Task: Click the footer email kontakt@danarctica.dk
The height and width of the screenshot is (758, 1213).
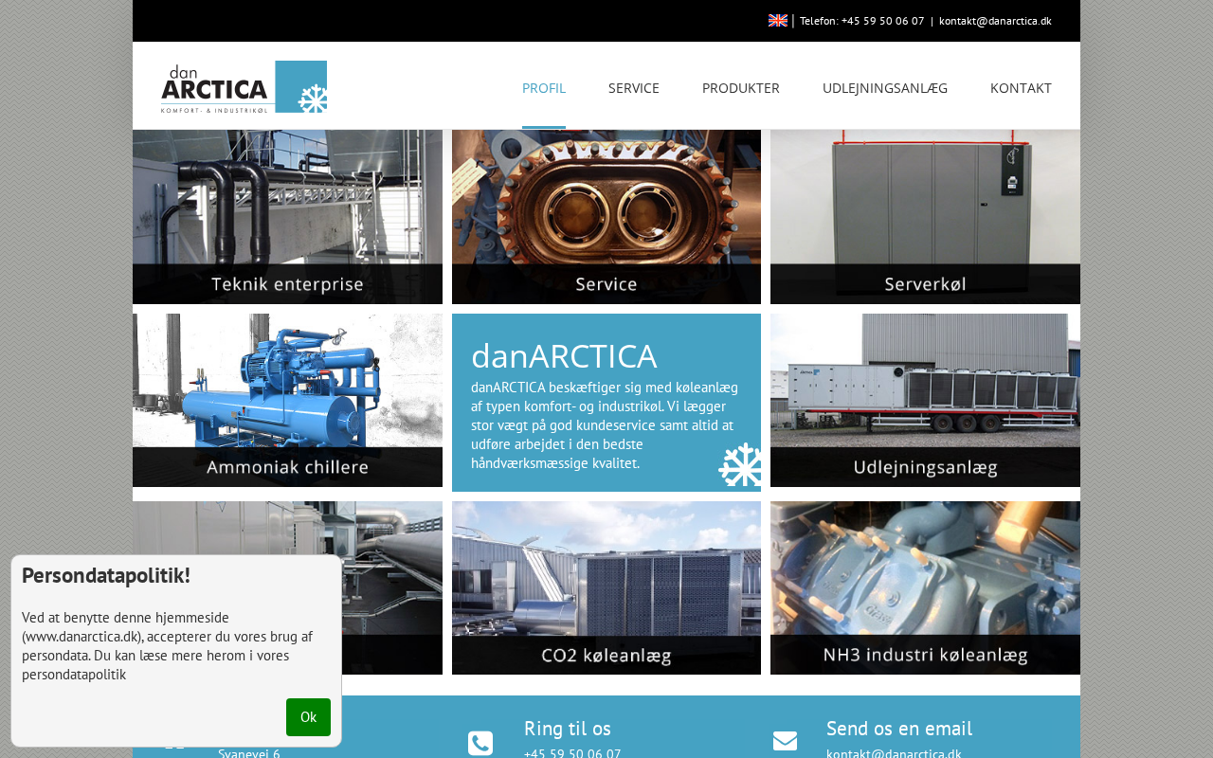Action: (894, 754)
